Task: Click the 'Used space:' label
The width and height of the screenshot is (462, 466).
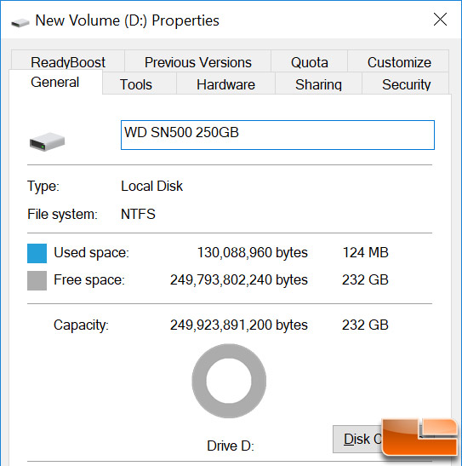Action: 91,253
